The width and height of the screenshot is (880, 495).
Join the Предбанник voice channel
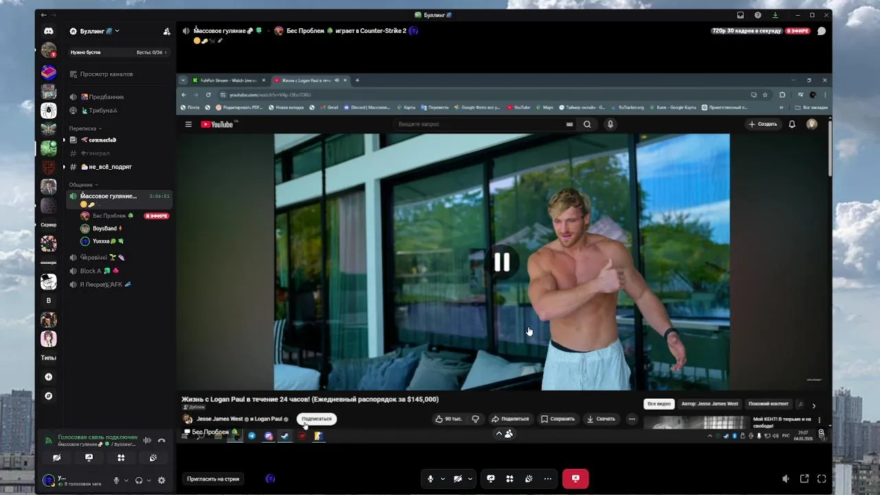(107, 97)
